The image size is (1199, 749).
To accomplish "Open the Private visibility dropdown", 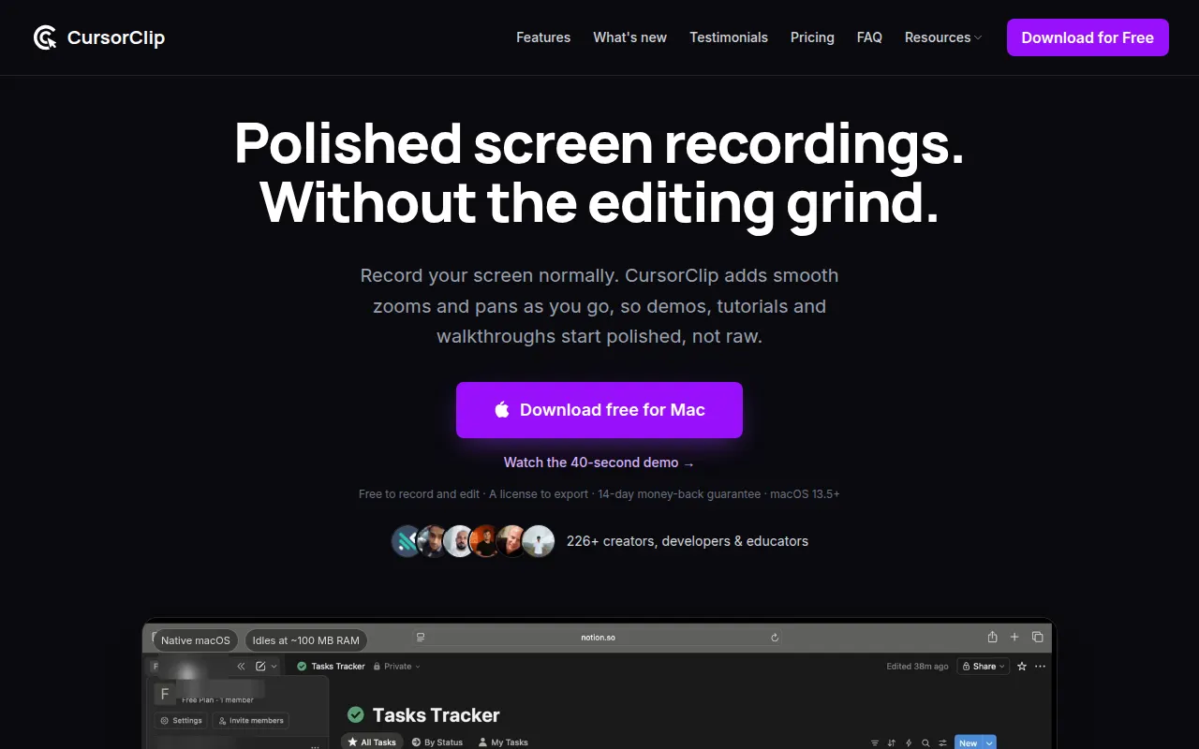I will click(x=397, y=666).
